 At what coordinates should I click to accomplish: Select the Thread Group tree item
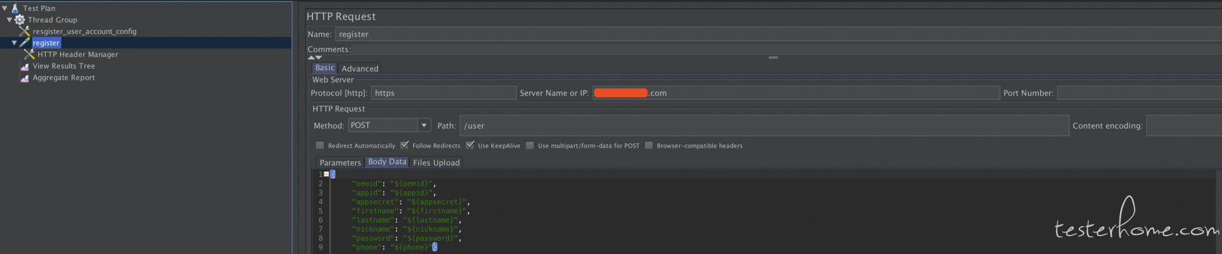pyautogui.click(x=52, y=20)
